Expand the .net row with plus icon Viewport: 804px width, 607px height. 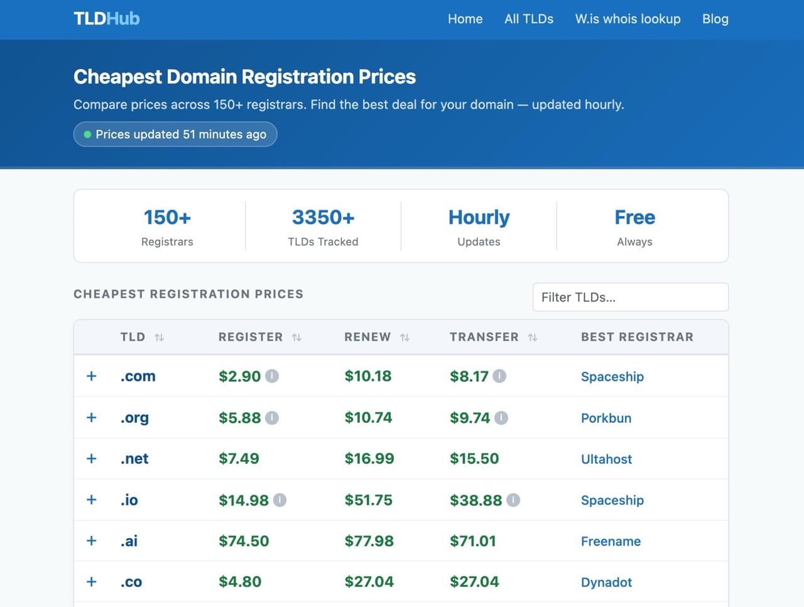click(92, 459)
